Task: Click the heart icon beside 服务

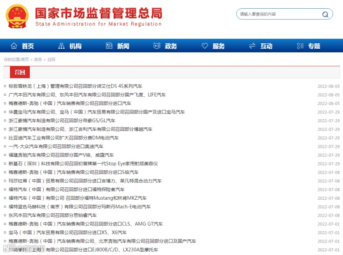Action: click(x=205, y=46)
